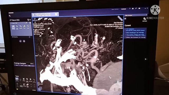Click the search magnifier below the Siemens logo
This screenshot has width=169, height=95.
(x=10, y=16)
